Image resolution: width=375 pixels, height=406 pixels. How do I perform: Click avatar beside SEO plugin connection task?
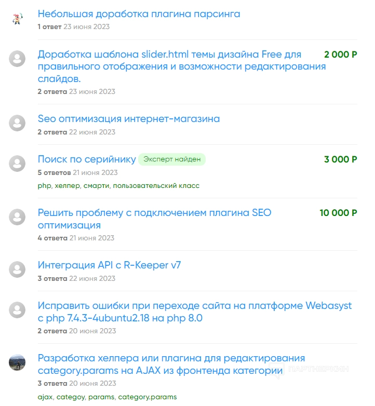coord(17,216)
